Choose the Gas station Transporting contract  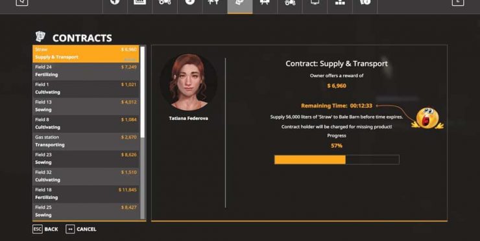86,142
